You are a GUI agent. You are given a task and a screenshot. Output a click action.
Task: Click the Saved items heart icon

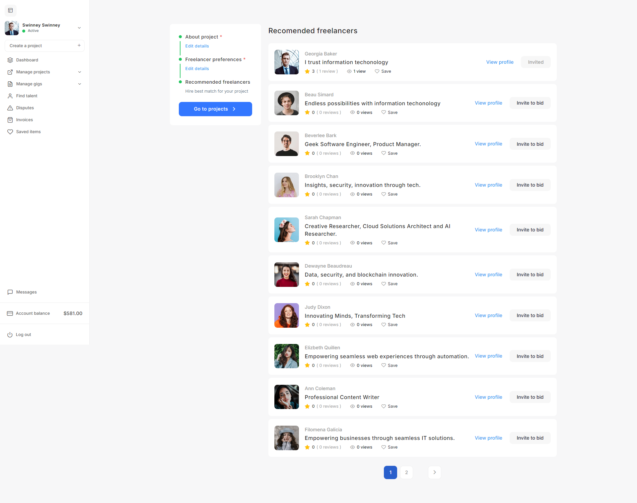pos(10,132)
